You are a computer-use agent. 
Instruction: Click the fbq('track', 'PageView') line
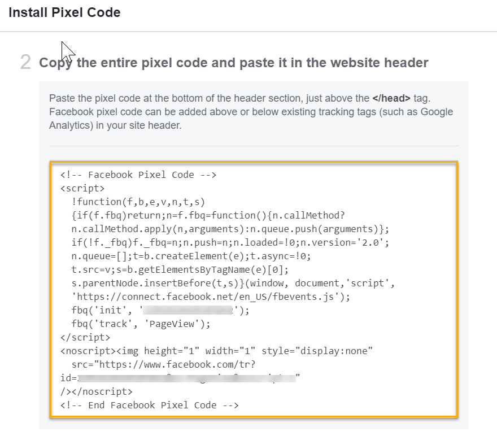[141, 324]
